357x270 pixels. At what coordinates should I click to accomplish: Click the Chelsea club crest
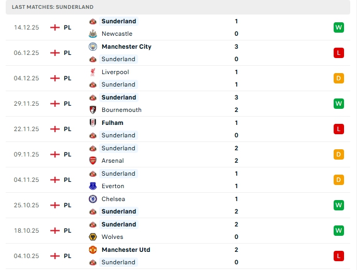pos(93,199)
